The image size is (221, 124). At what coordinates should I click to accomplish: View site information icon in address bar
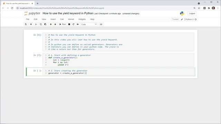(x=18, y=8)
